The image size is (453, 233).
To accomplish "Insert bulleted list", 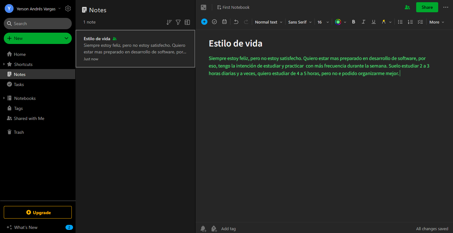I will point(400,22).
